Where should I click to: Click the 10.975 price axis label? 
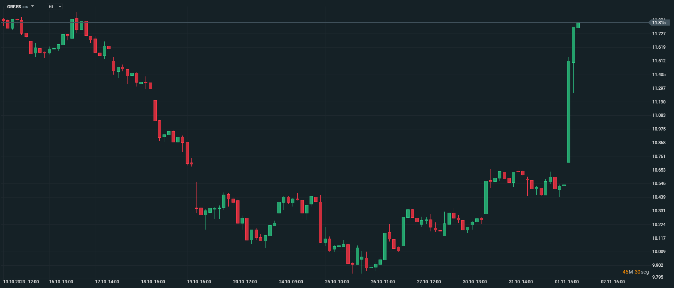click(658, 129)
